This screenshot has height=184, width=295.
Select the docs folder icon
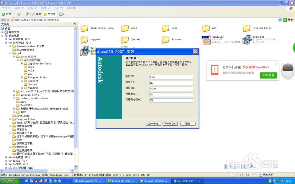pyautogui.click(x=125, y=28)
